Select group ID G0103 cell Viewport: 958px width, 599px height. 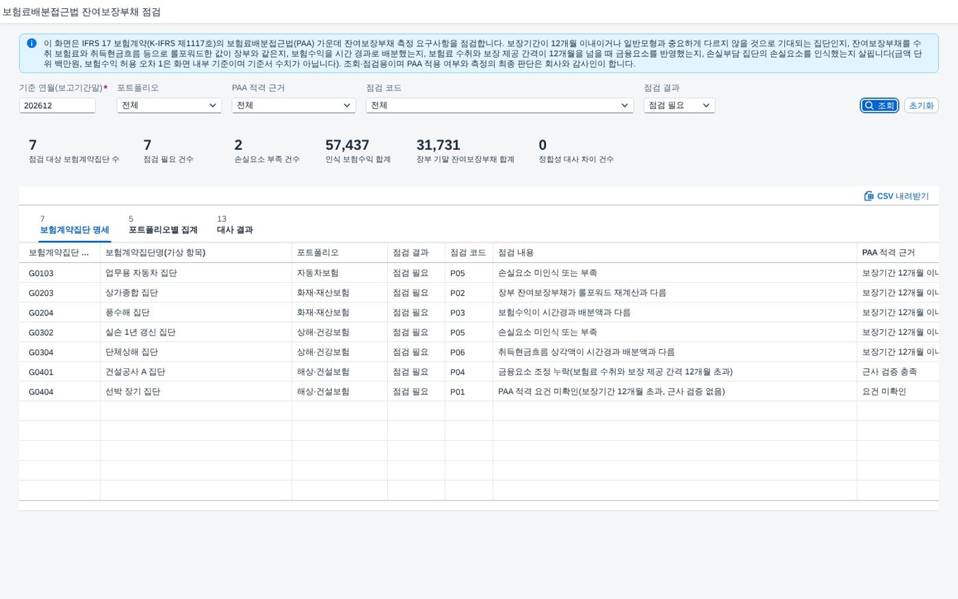60,273
